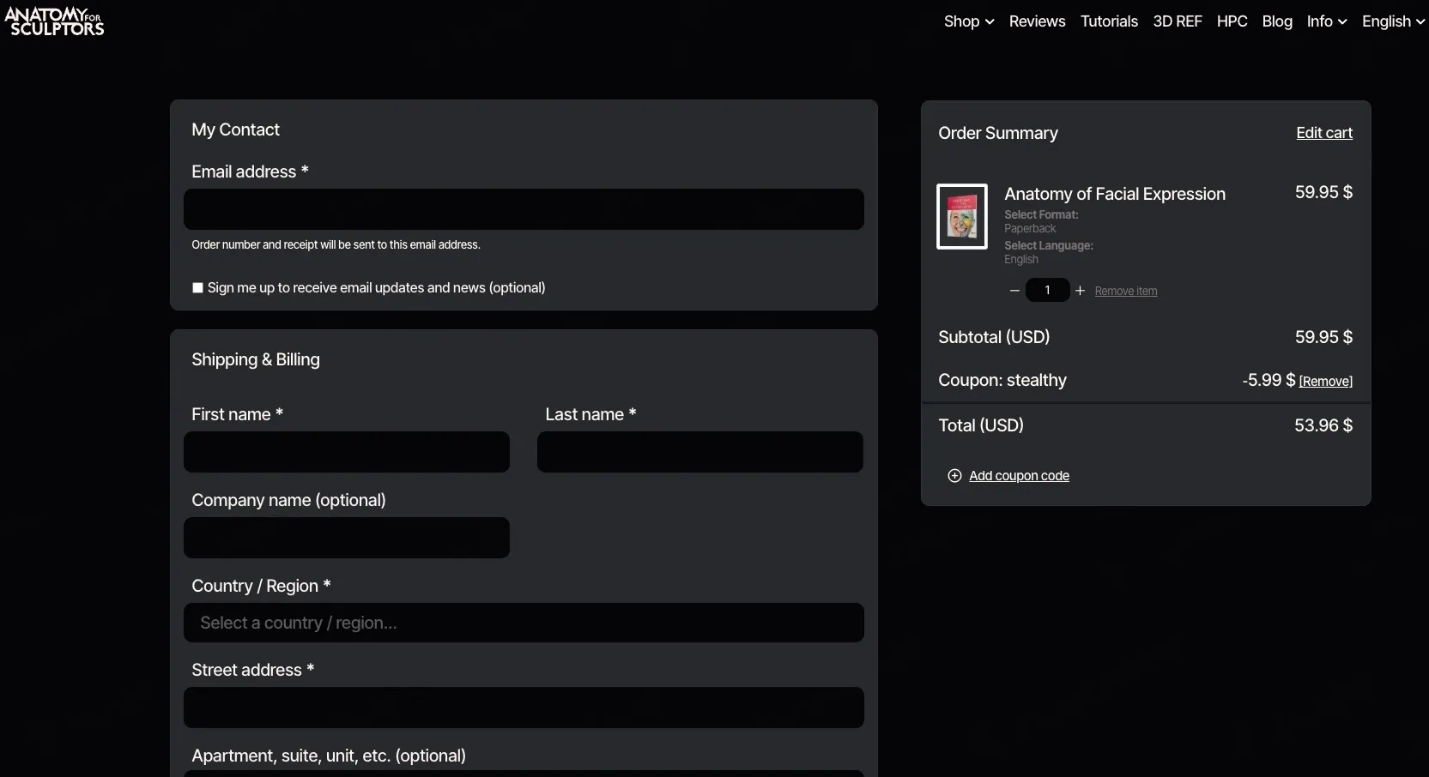The image size is (1429, 777).
Task: Click the Coupon: stealthy label
Action: pos(1002,380)
